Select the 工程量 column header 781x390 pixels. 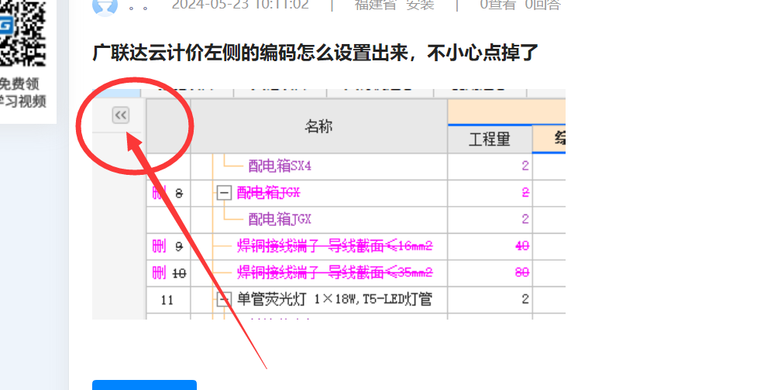490,139
